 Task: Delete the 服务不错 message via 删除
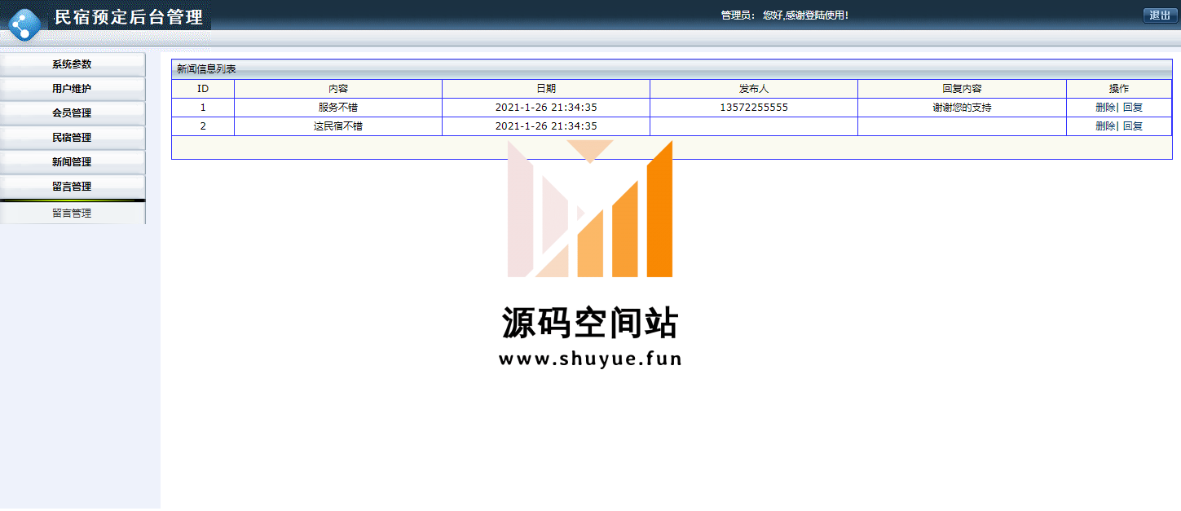(x=1105, y=108)
